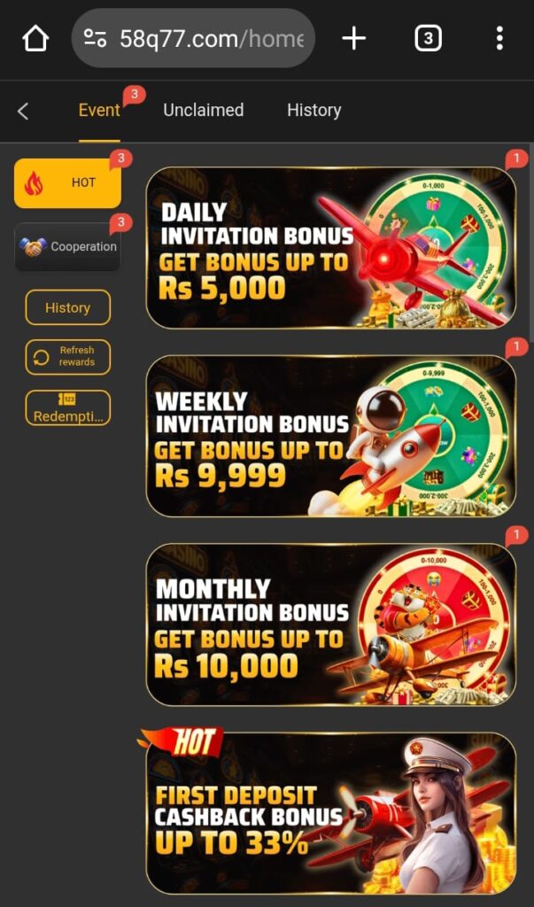Viewport: 534px width, 907px height.
Task: Open a new browser tab with plus icon
Action: (354, 39)
